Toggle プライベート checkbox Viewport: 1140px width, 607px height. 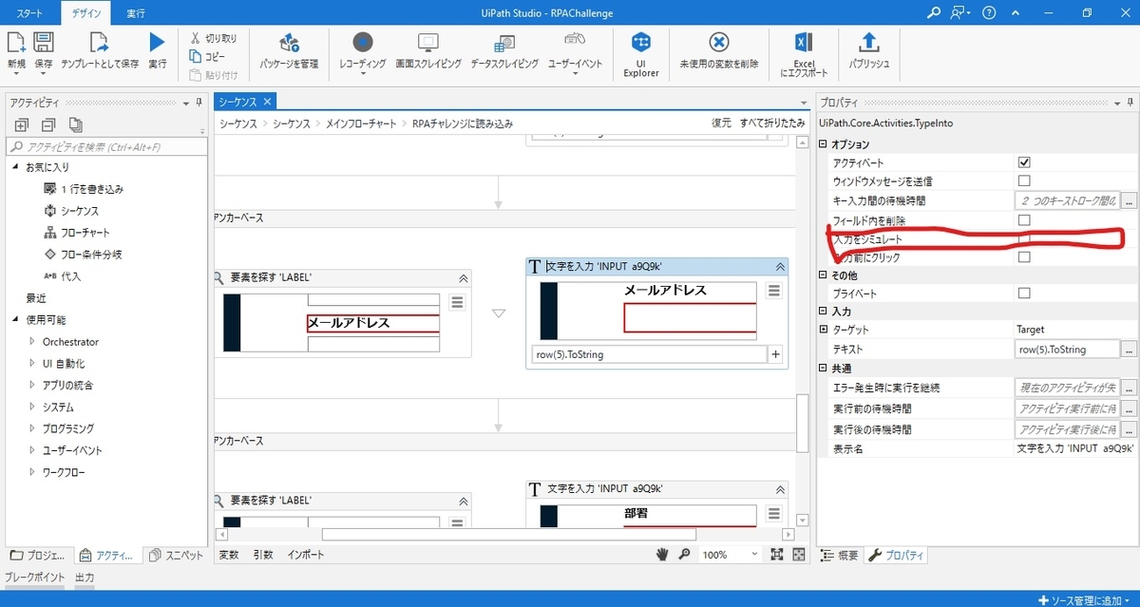[x=1023, y=294]
